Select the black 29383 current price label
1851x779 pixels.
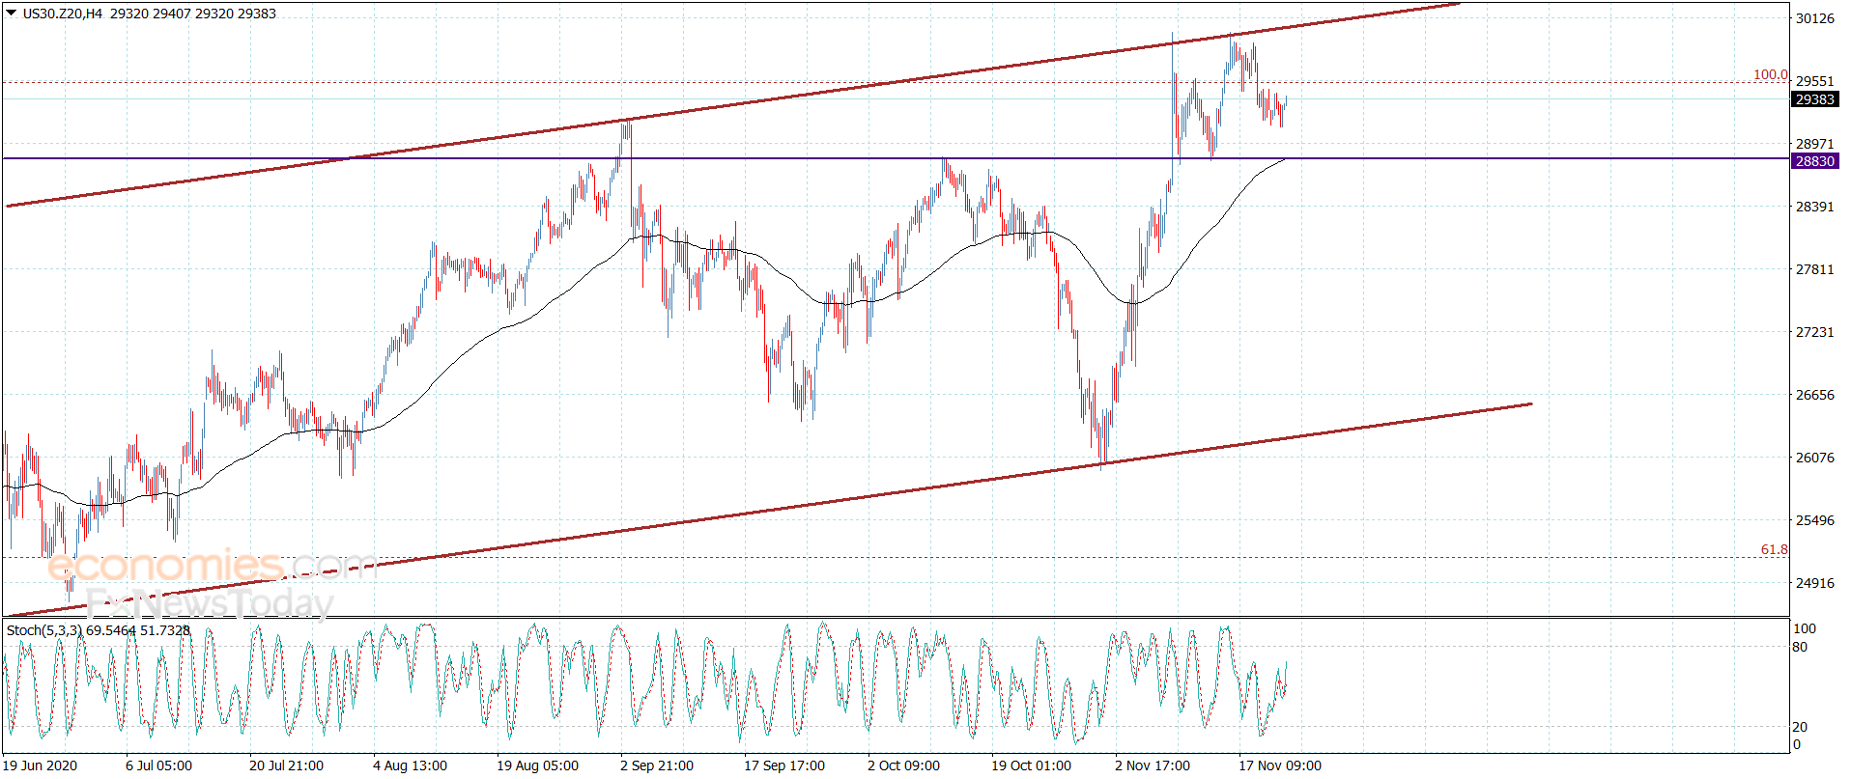click(x=1814, y=99)
